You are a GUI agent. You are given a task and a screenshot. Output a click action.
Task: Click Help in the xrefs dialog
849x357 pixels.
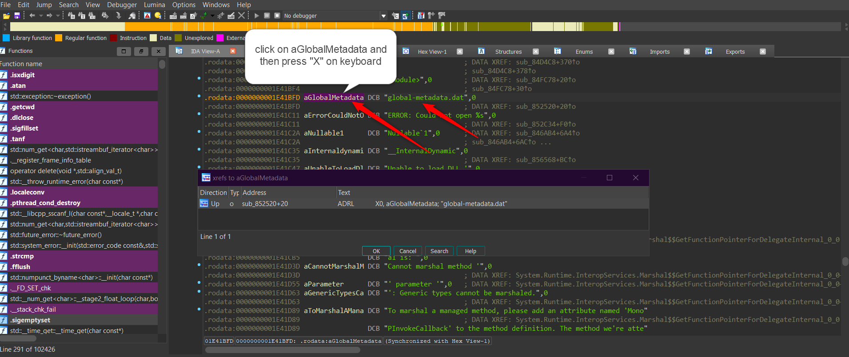470,251
